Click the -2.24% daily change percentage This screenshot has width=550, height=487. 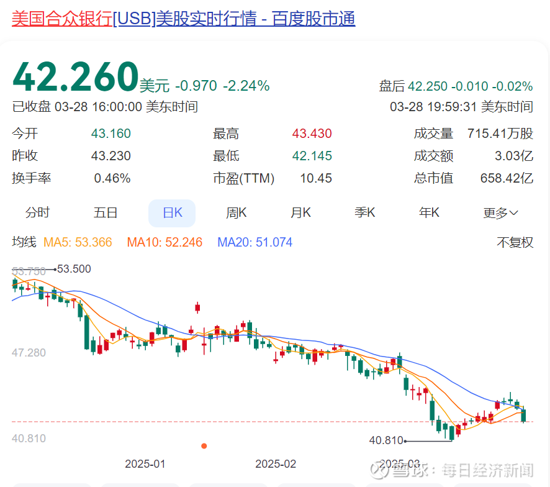click(246, 86)
